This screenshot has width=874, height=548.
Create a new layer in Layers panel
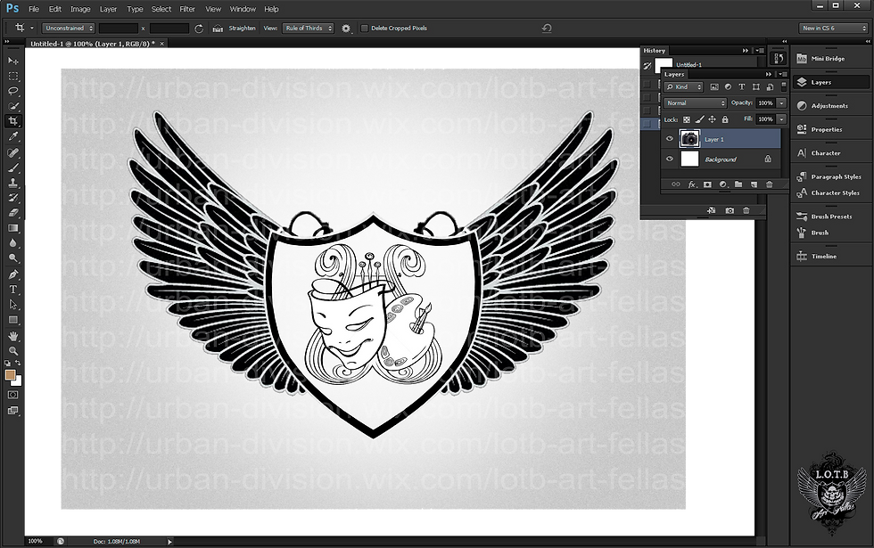(x=754, y=184)
